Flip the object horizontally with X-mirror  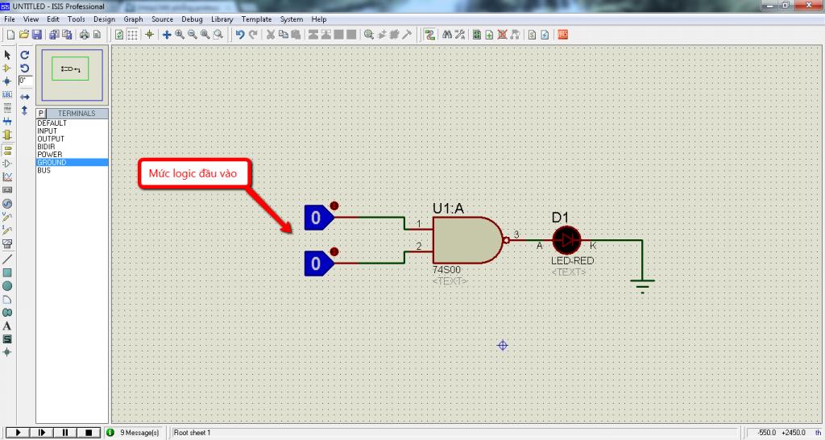pos(25,97)
